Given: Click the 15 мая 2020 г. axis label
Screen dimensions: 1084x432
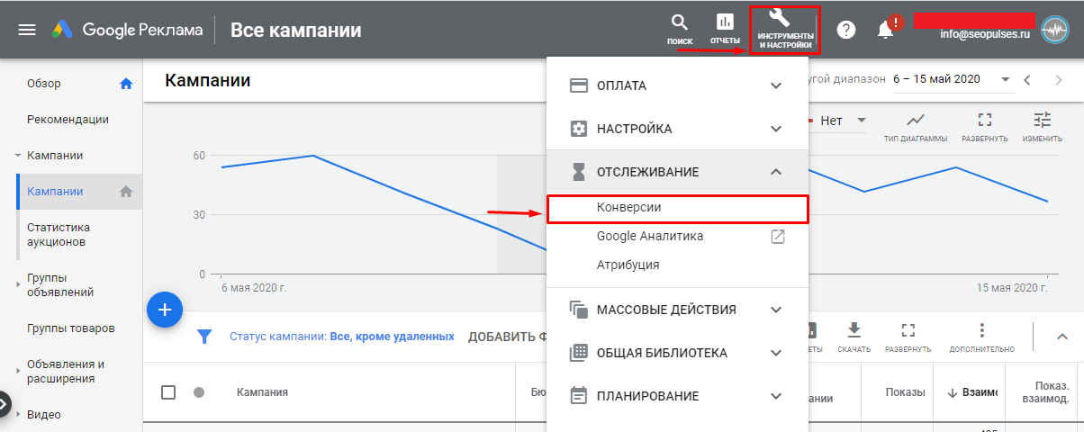Looking at the screenshot, I should point(1013,288).
